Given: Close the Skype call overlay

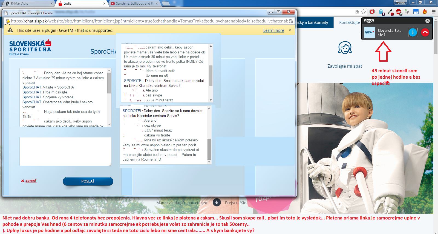Looking at the screenshot, I should click(x=427, y=21).
